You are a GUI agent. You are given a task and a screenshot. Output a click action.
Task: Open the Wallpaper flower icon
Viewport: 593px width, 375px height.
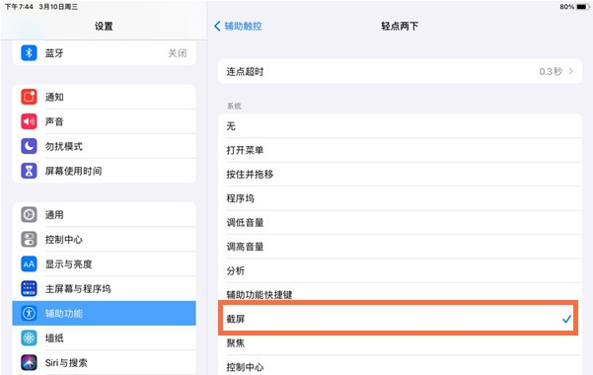tap(29, 337)
